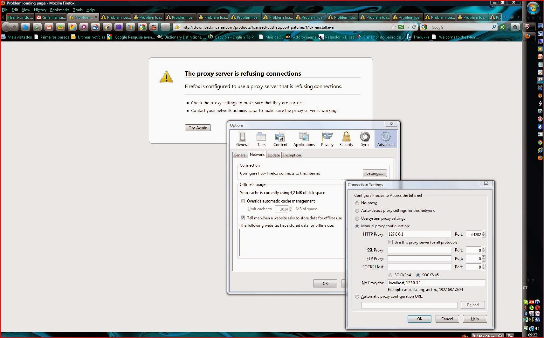Viewport: 544px width, 338px height.
Task: Open the Privacy mask options icon
Action: tap(327, 139)
